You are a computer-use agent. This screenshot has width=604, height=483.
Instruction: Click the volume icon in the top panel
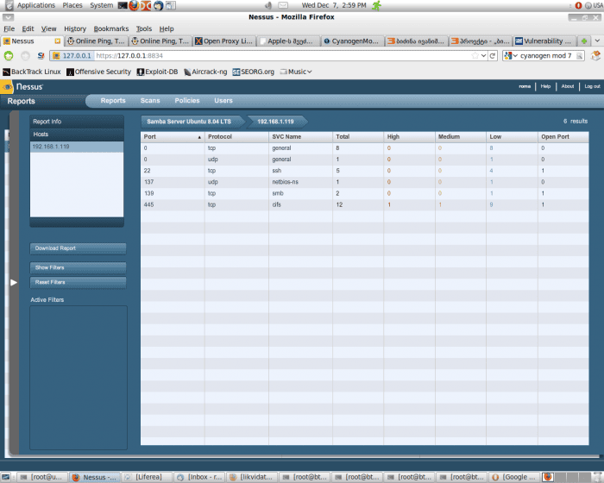coord(268,5)
